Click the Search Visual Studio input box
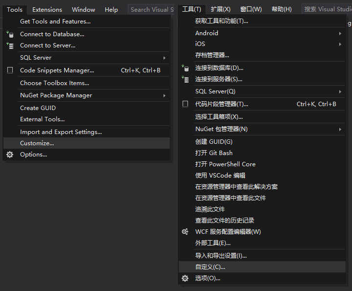The height and width of the screenshot is (291, 352). click(152, 9)
